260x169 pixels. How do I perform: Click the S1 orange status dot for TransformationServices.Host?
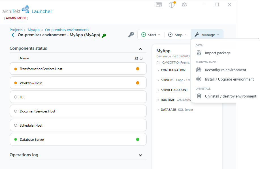[x=138, y=69]
